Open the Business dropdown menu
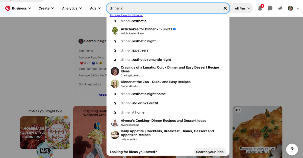303x158 pixels. coord(21,8)
